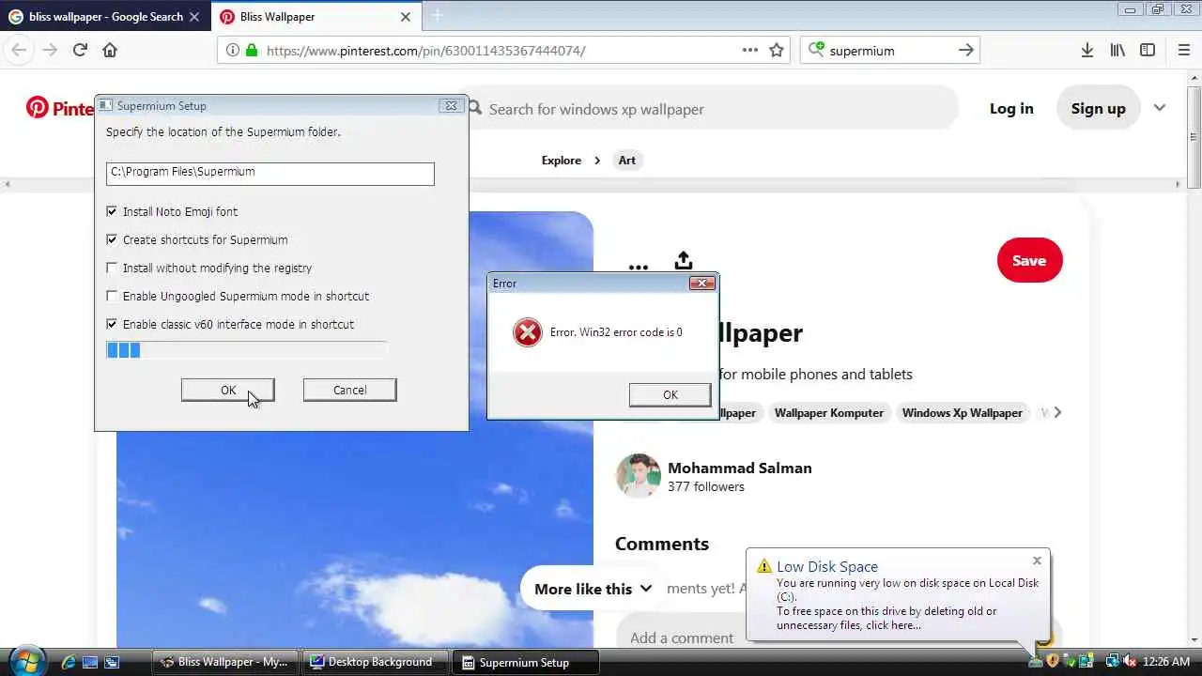Click the network tray icon
The width and height of the screenshot is (1202, 676).
1112,662
